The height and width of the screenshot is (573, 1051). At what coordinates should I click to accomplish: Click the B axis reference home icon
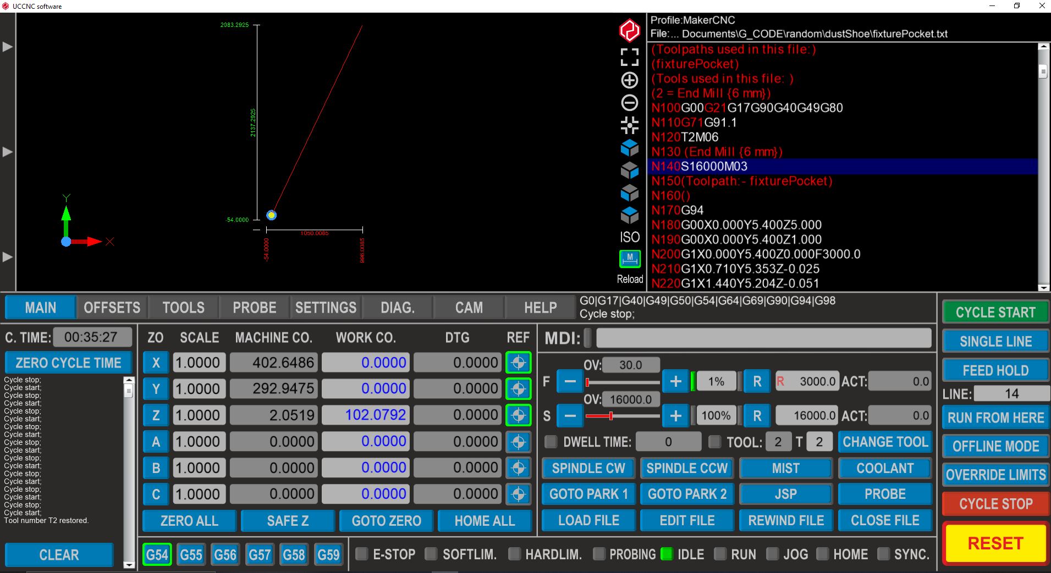pyautogui.click(x=518, y=468)
